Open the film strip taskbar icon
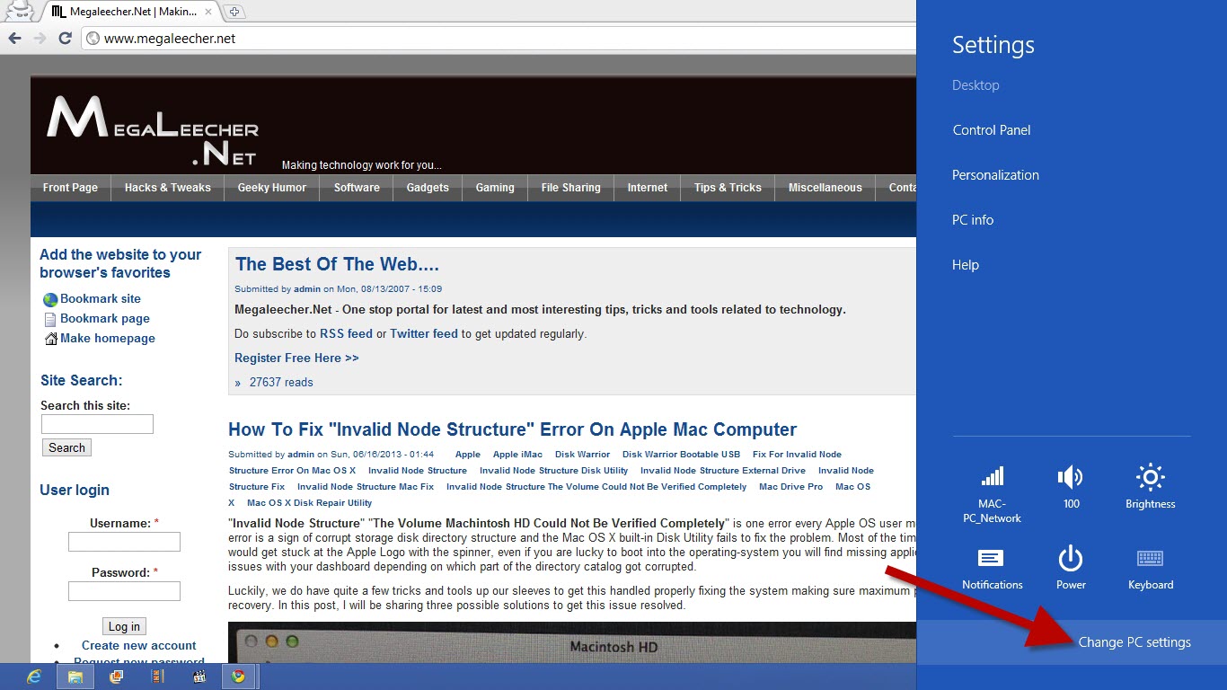 (158, 677)
